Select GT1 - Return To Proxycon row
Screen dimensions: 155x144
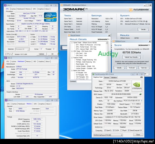[88, 45]
